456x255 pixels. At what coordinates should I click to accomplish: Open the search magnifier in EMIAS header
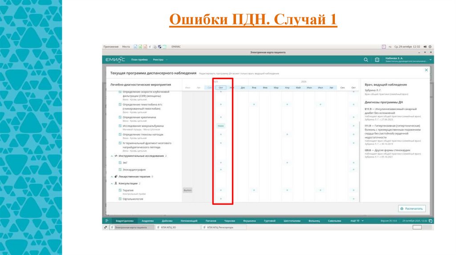coord(366,60)
